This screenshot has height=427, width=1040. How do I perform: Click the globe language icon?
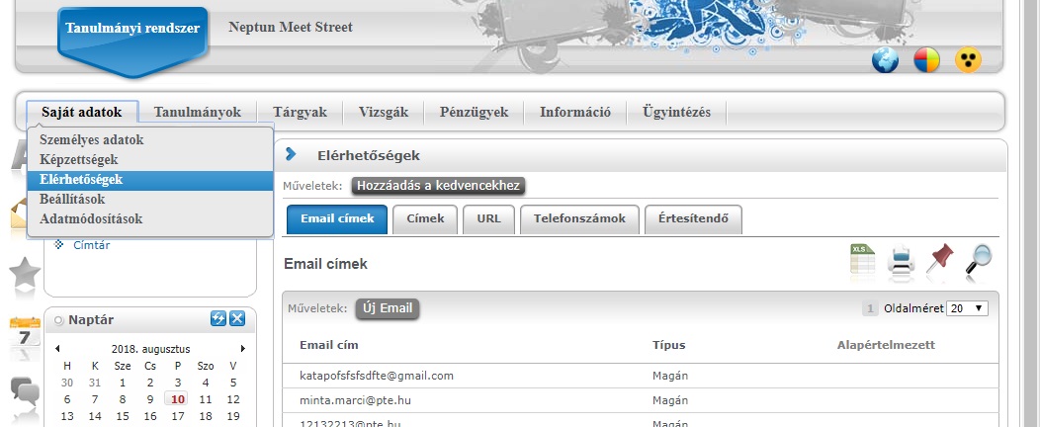coord(885,60)
